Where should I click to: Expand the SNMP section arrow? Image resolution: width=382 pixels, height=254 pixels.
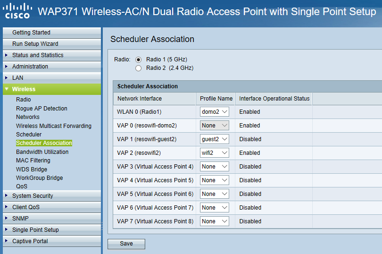coord(6,218)
